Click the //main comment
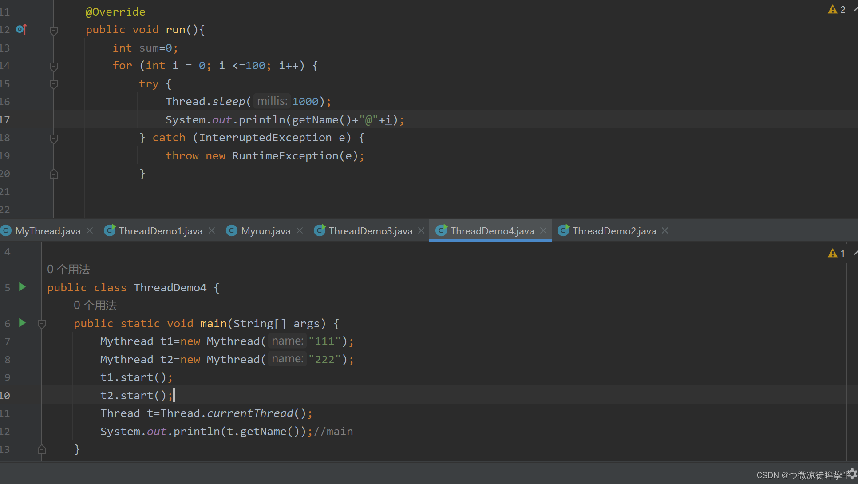This screenshot has width=858, height=484. pyautogui.click(x=333, y=432)
